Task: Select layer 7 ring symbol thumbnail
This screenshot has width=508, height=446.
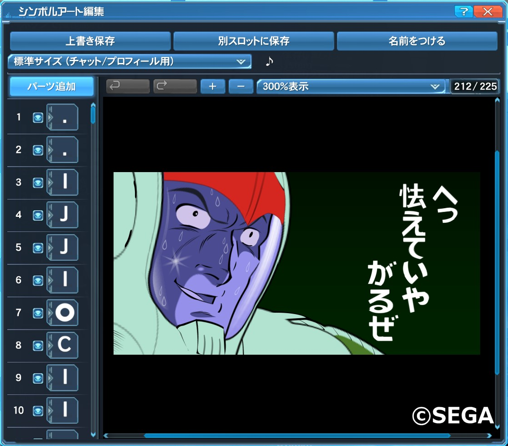Action: point(62,313)
